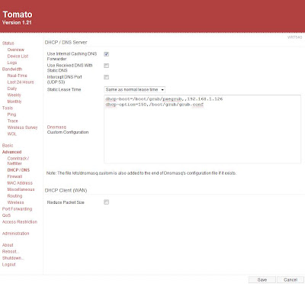Enable Use Received DNS With Static DNS
This screenshot has height=284, width=305.
pos(107,66)
